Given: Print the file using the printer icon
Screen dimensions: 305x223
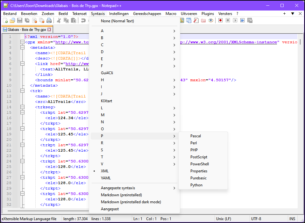Looking at the screenshot, I should click(x=49, y=21).
